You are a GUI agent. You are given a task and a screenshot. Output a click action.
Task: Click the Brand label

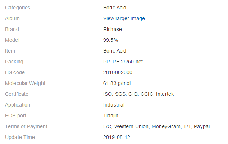click(x=12, y=29)
